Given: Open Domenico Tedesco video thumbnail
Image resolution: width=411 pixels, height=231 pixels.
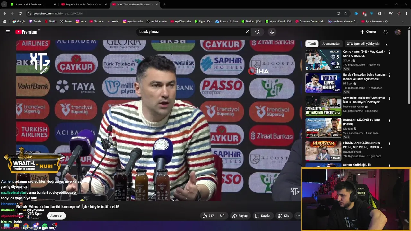Looking at the screenshot, I should pos(323,106).
